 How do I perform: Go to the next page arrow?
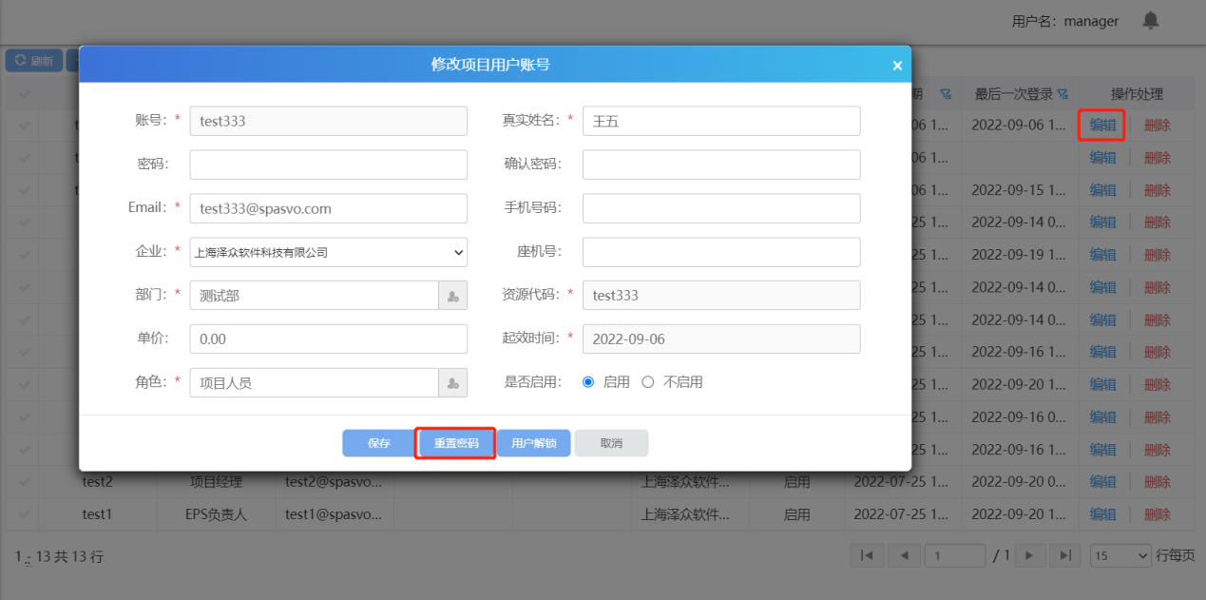pos(1029,556)
